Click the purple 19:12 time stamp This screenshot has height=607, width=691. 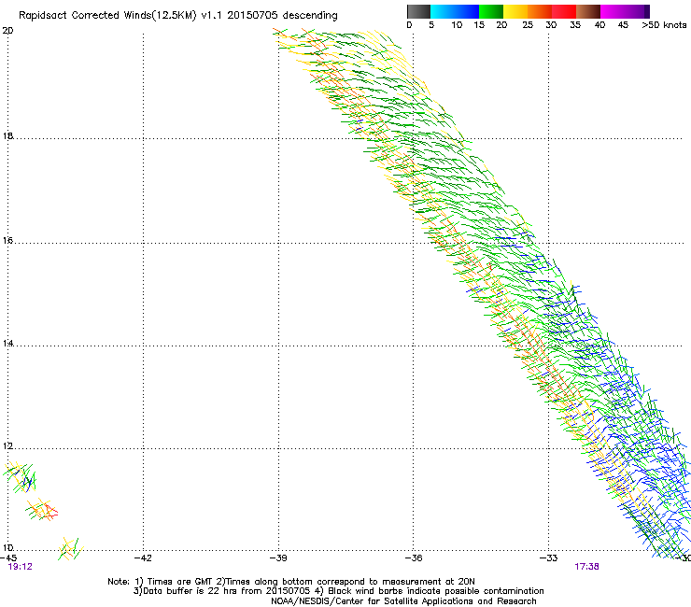tap(21, 567)
